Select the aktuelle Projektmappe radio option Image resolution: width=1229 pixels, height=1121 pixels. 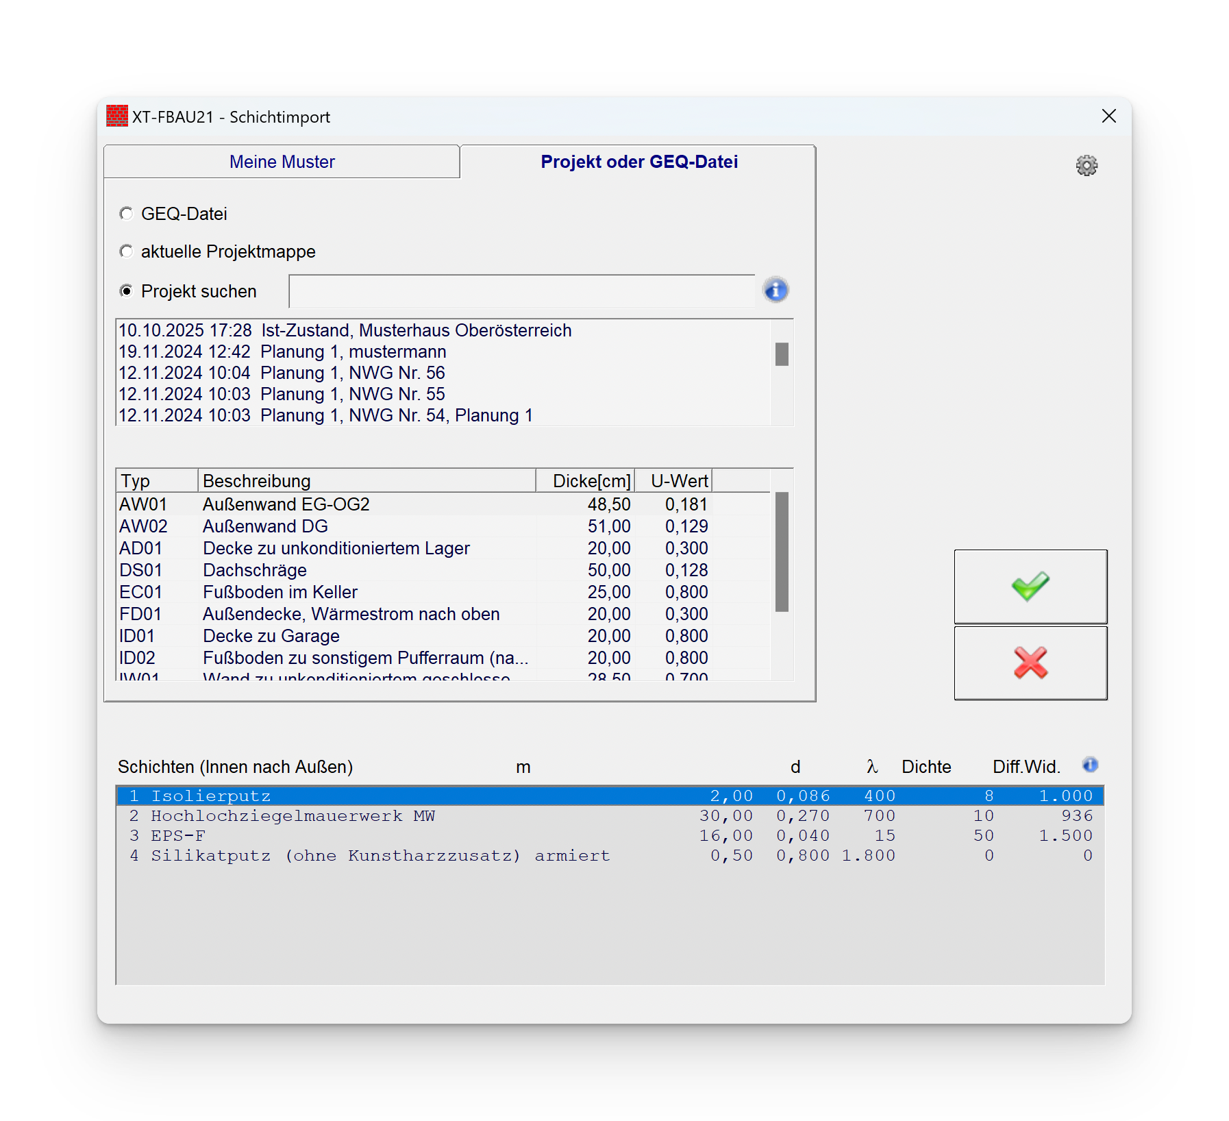click(x=127, y=251)
